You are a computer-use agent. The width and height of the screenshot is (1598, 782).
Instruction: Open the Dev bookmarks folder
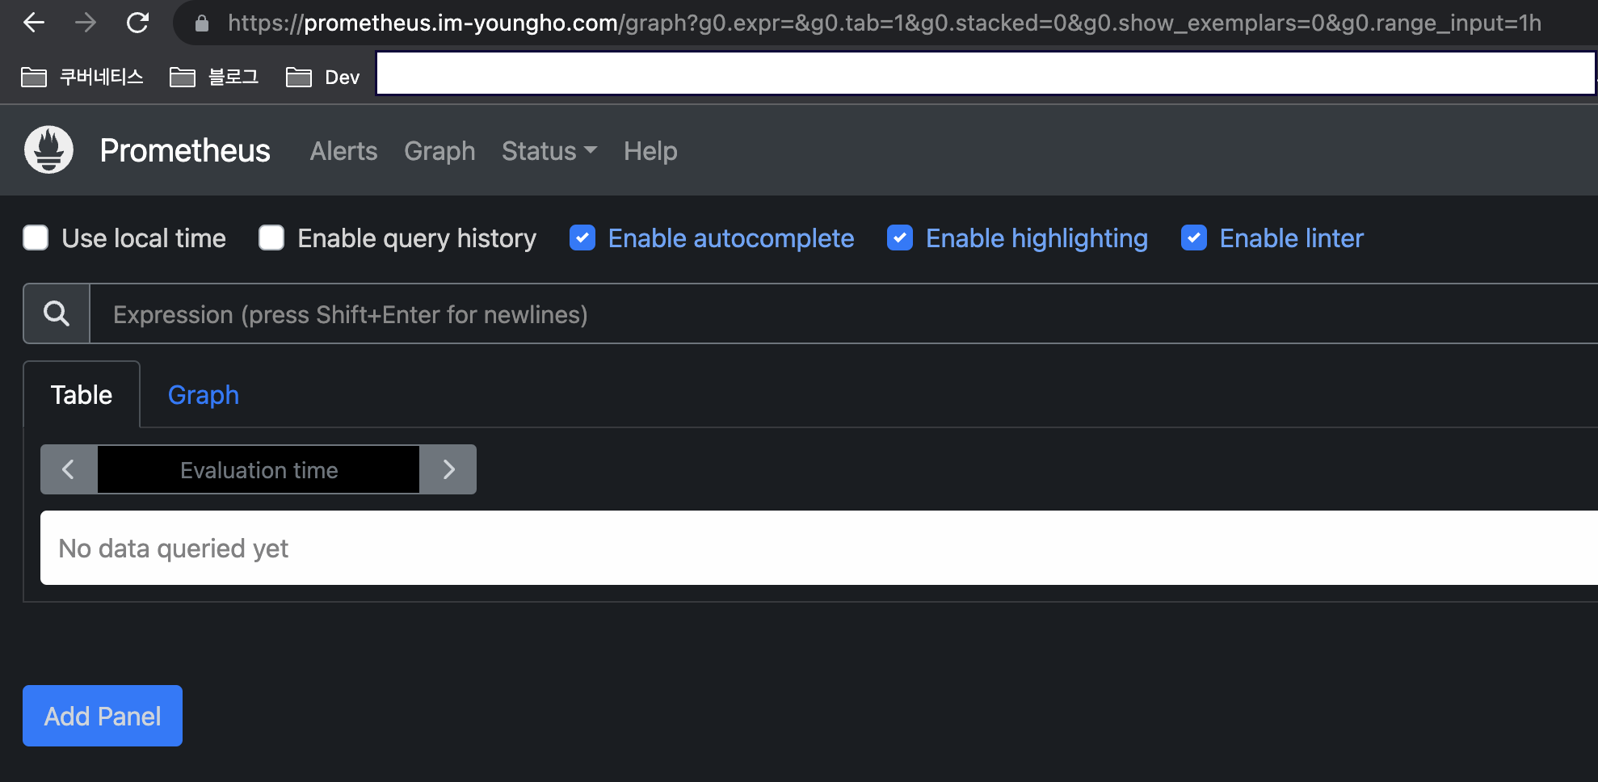pos(323,77)
